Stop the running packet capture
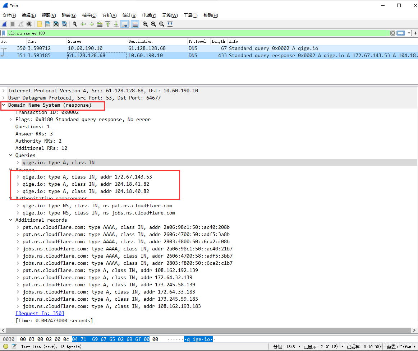 13,24
